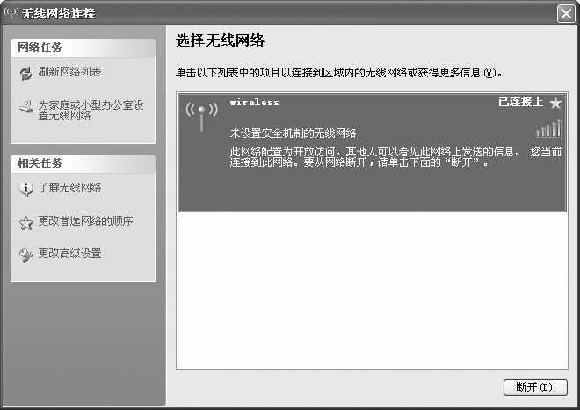
Task: Open the 更改高级设置 link
Action: 69,254
